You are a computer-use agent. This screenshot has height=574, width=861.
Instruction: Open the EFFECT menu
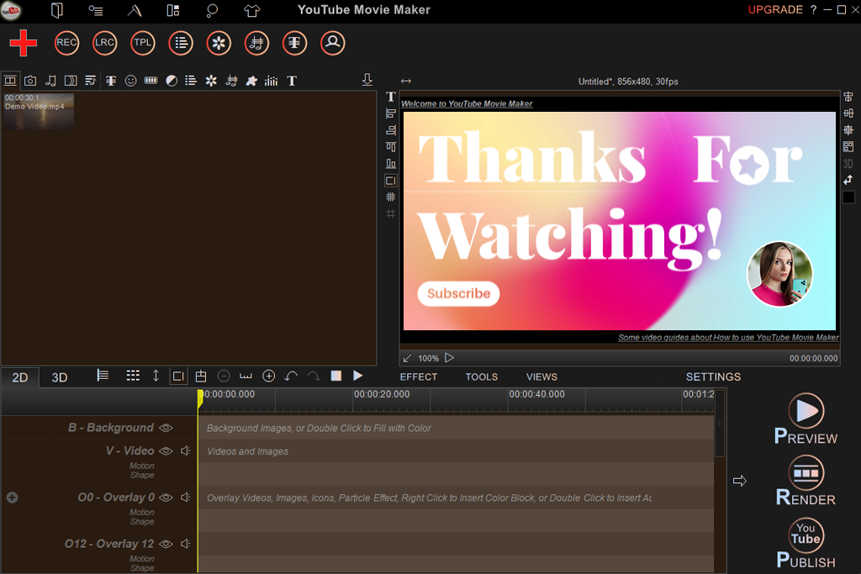[419, 377]
